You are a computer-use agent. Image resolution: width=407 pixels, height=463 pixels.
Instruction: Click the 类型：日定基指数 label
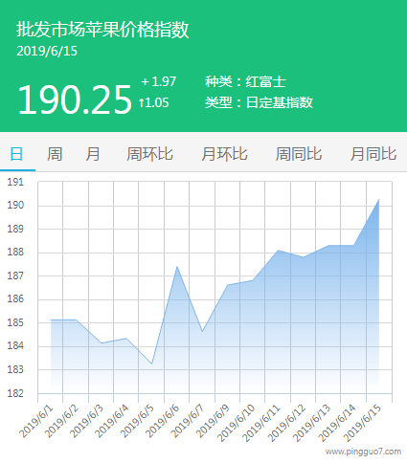pyautogui.click(x=259, y=102)
